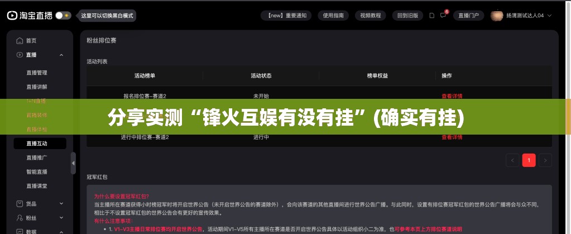Select 直播推广 in the sidebar
This screenshot has width=571, height=234.
pyautogui.click(x=37, y=157)
